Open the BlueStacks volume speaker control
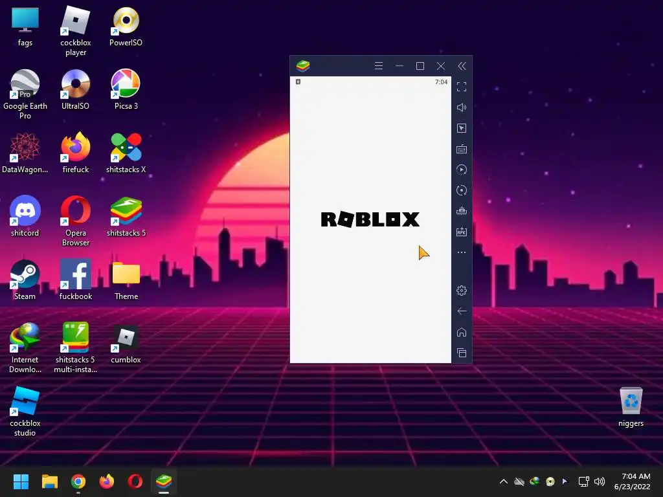Image resolution: width=663 pixels, height=497 pixels. coord(462,107)
